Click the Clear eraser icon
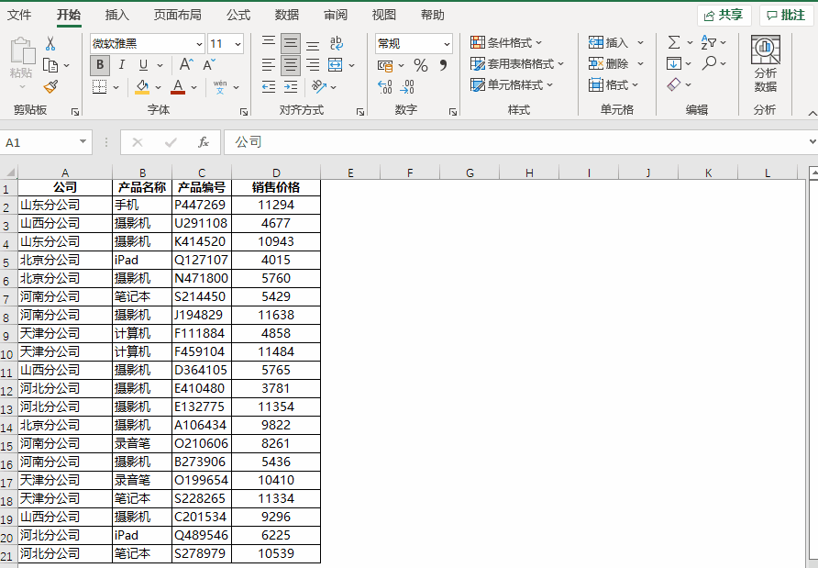 coord(674,84)
